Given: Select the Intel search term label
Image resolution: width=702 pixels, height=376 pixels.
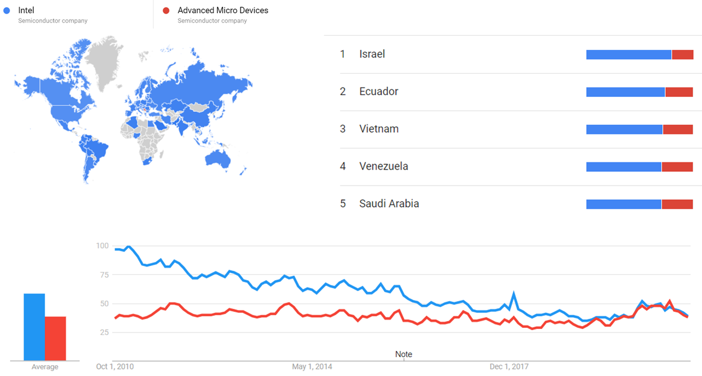Looking at the screenshot, I should click(x=26, y=10).
